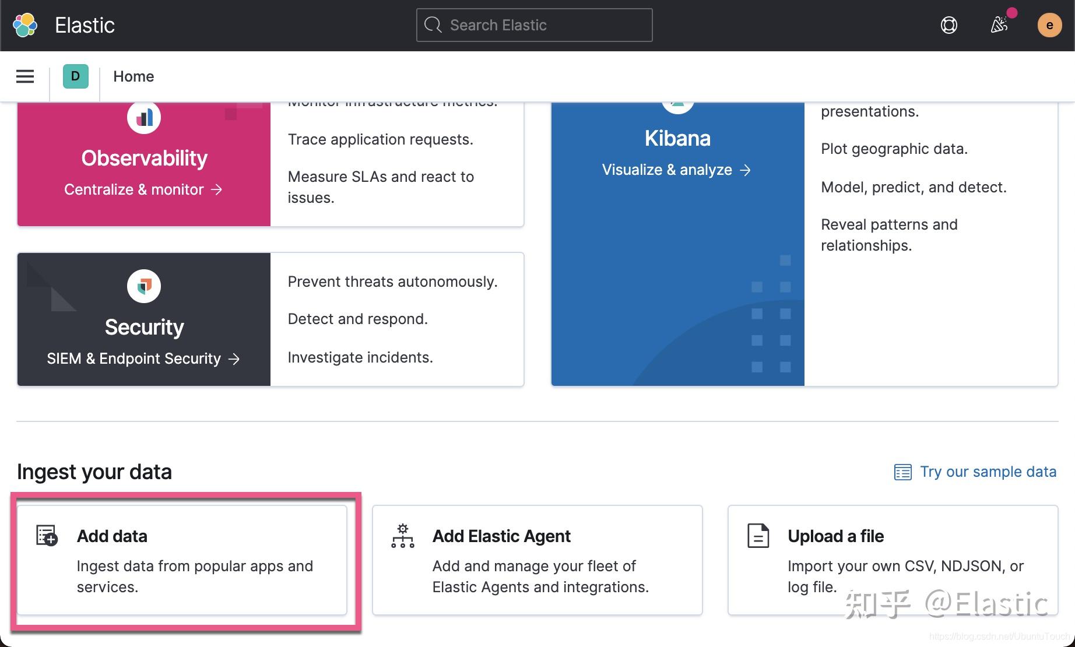Click the Observability bar chart icon
Screen dimensions: 1075x647
144,117
